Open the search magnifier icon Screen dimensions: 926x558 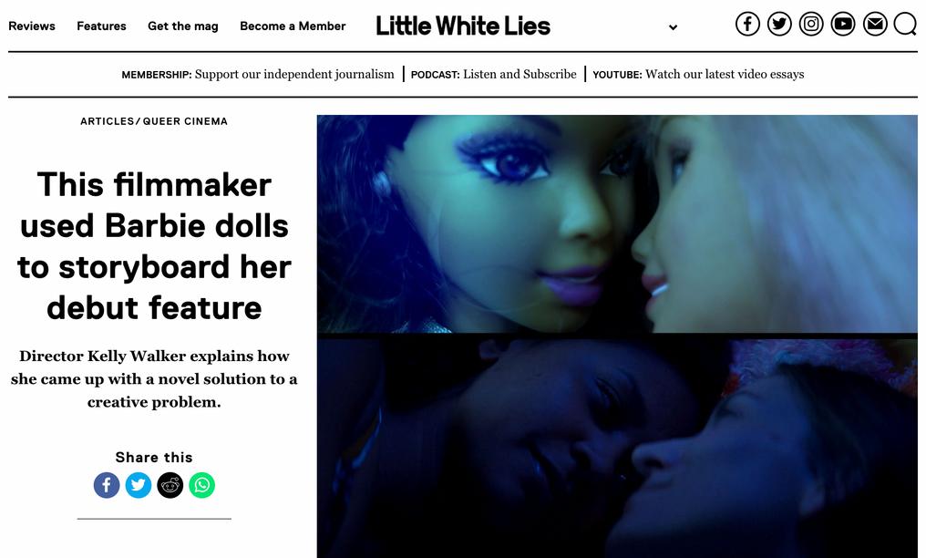click(905, 25)
